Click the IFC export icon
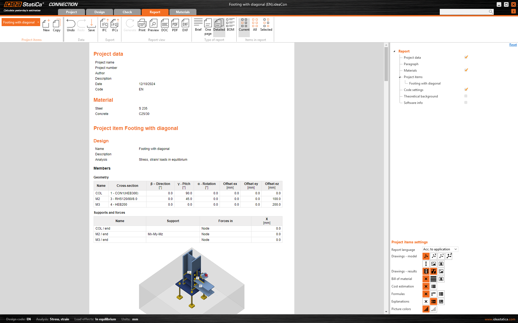Viewport: 518px width, 323px height. click(x=104, y=25)
